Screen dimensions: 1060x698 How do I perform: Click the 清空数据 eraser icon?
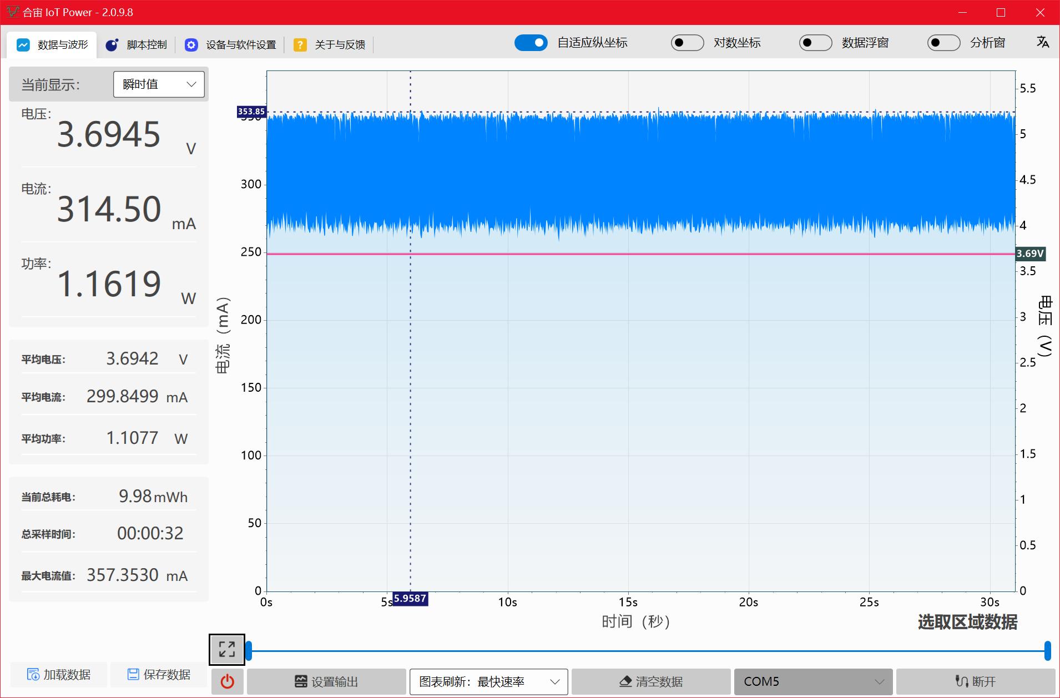pyautogui.click(x=626, y=681)
